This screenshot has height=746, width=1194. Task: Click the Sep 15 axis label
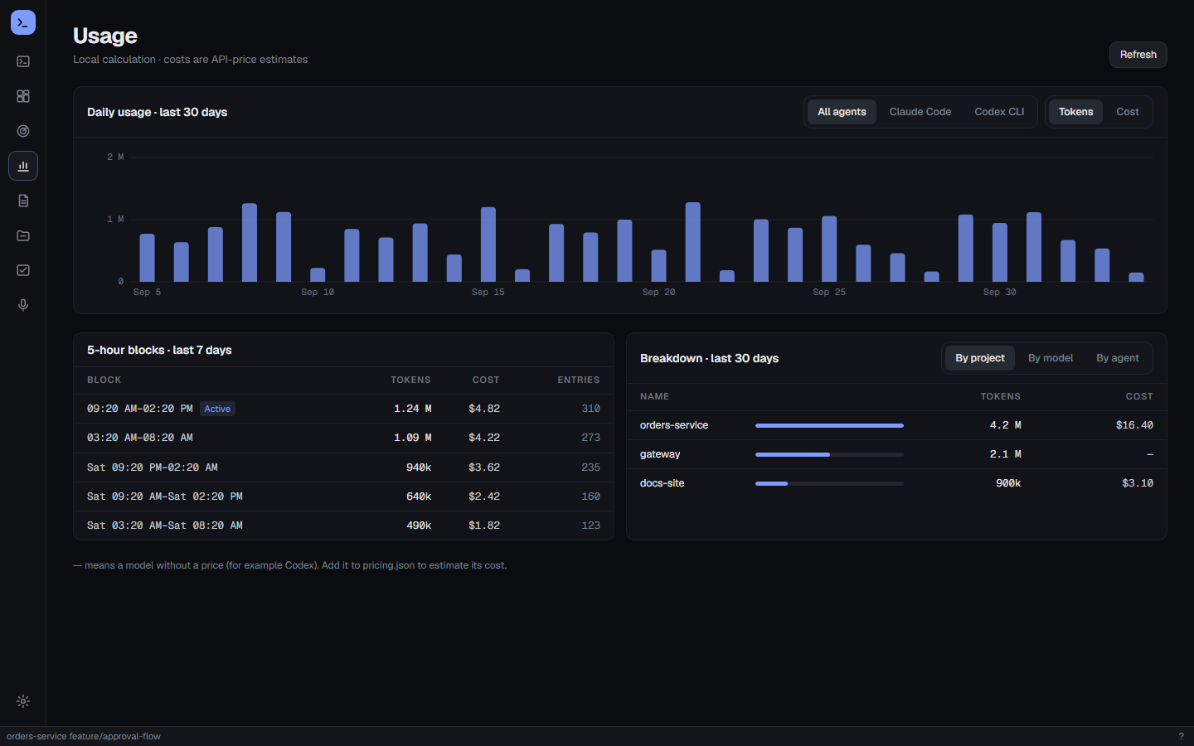[488, 292]
